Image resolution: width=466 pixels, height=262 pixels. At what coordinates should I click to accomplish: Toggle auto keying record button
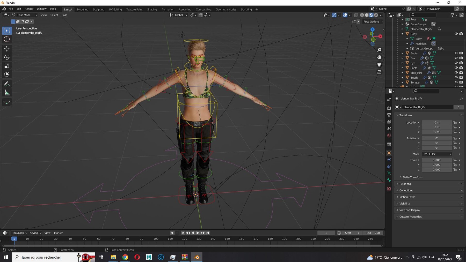click(x=172, y=233)
